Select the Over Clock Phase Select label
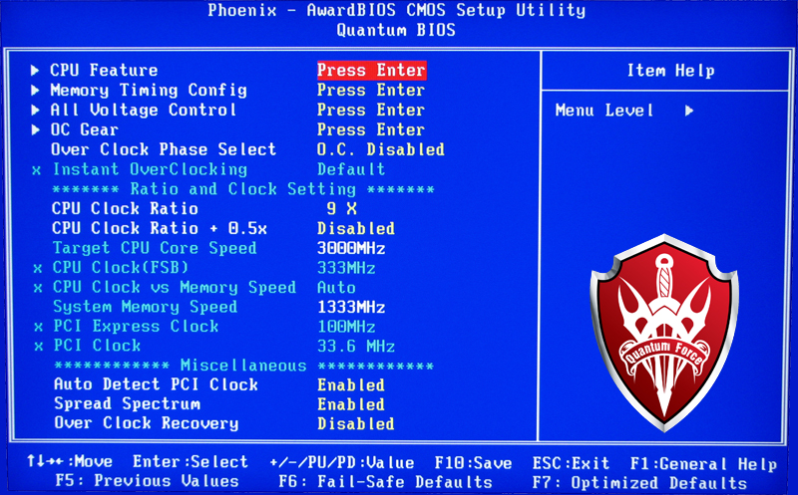 (164, 149)
